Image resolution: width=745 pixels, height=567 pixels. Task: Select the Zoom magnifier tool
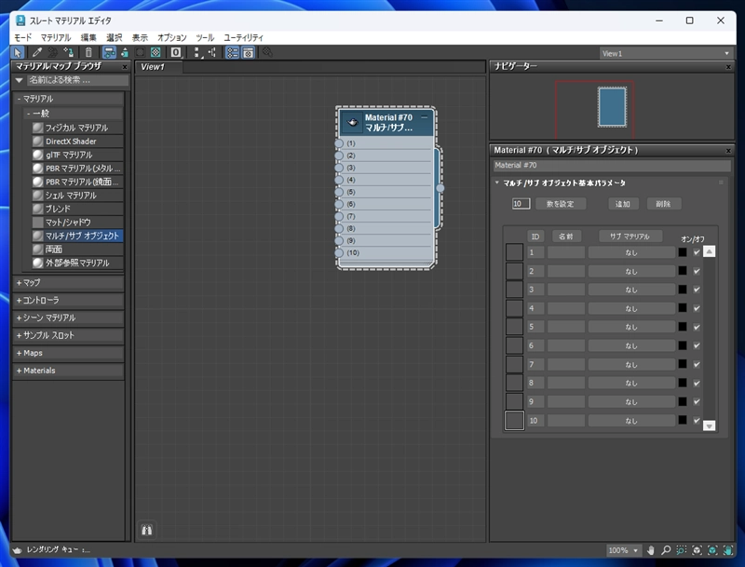tap(666, 550)
